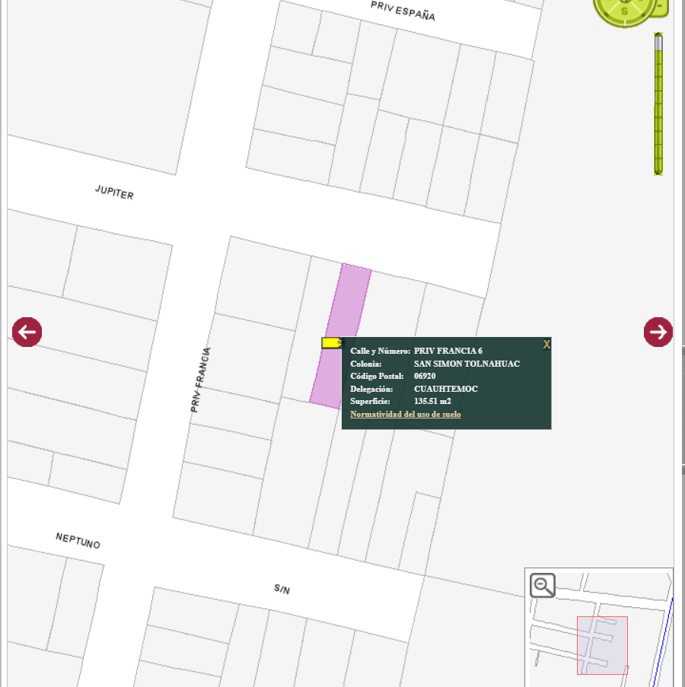
Task: Close the parcel info popup
Action: tap(546, 345)
